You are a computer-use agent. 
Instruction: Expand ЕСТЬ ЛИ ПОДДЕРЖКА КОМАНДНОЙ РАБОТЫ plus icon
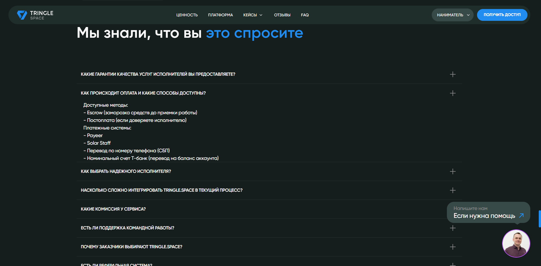click(453, 228)
